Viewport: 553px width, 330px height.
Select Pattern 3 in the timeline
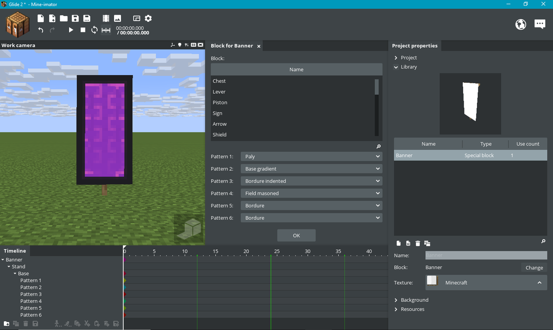(x=31, y=294)
